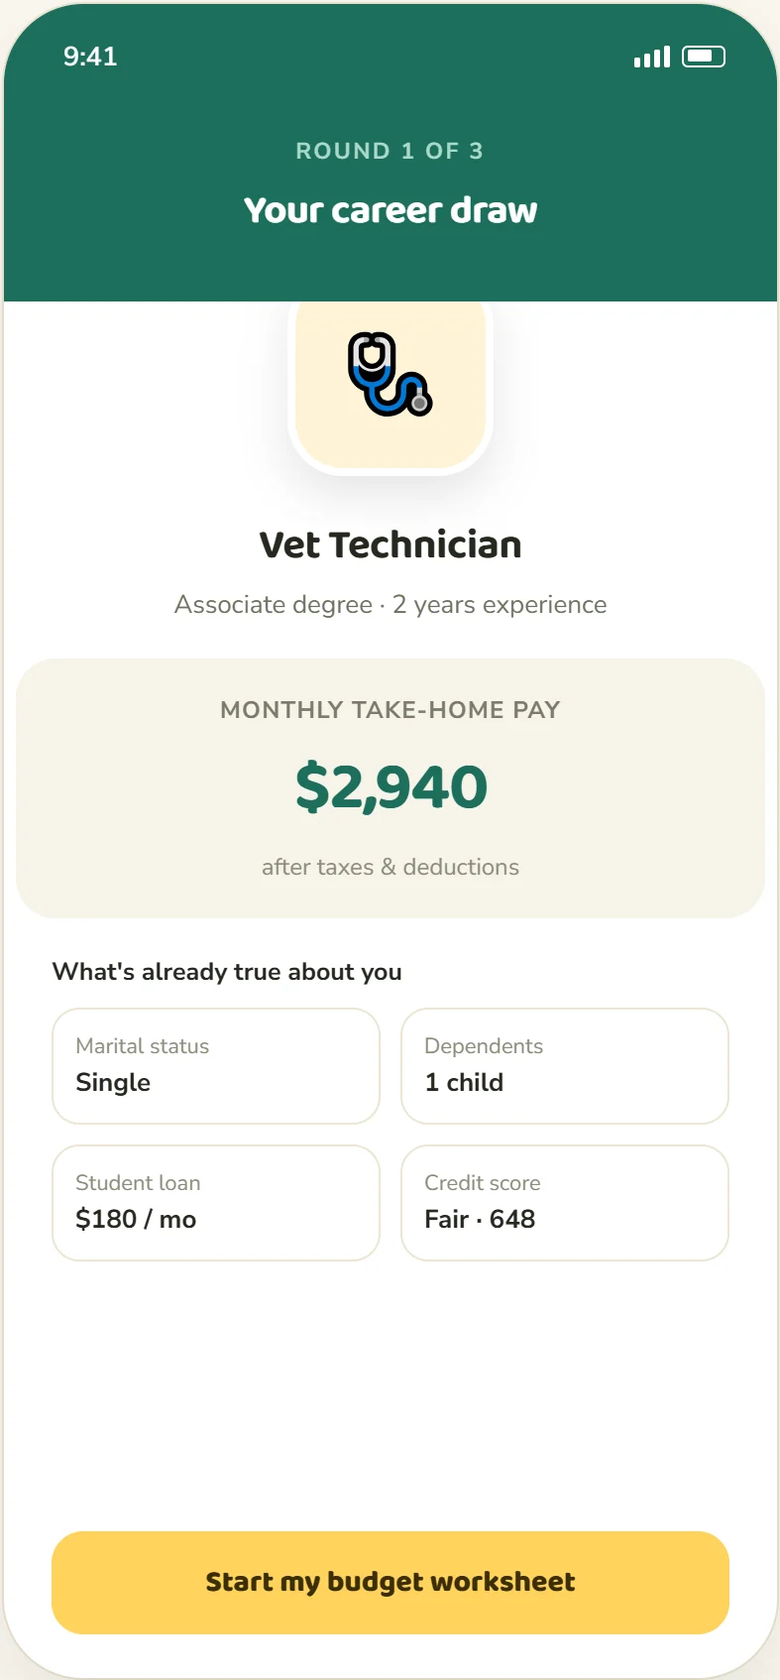
Task: Tap the Vet Technician title
Action: 390,544
